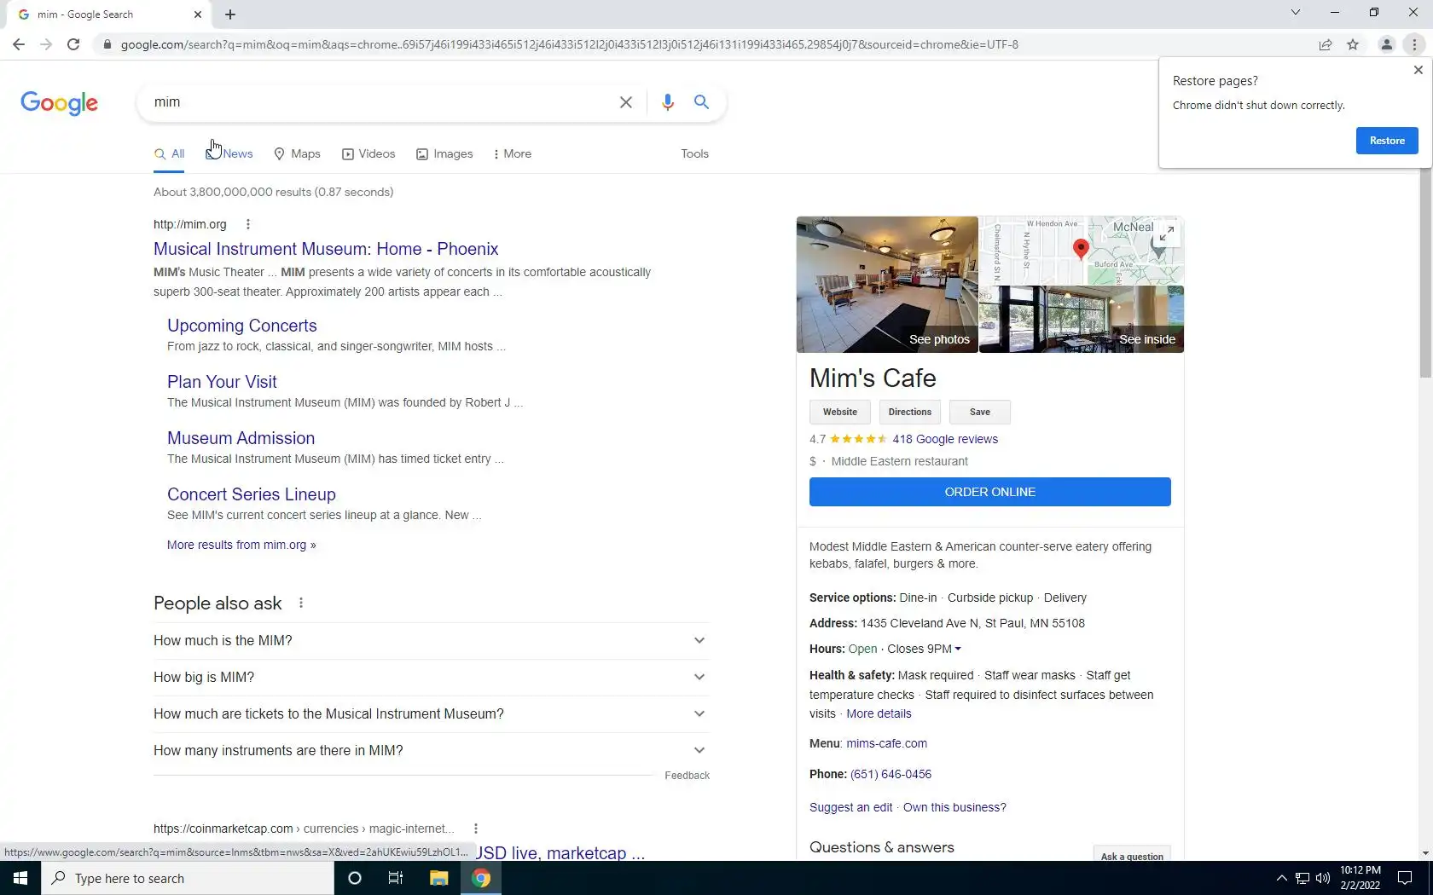Switch to the Maps tab
This screenshot has height=895, width=1433.
[297, 154]
